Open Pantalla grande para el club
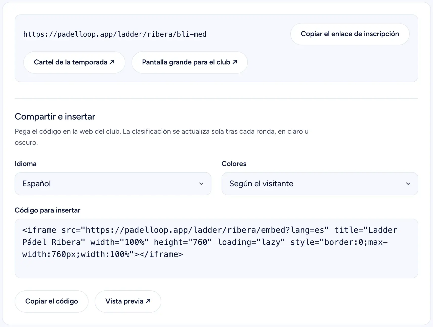This screenshot has height=327, width=433. [x=189, y=62]
